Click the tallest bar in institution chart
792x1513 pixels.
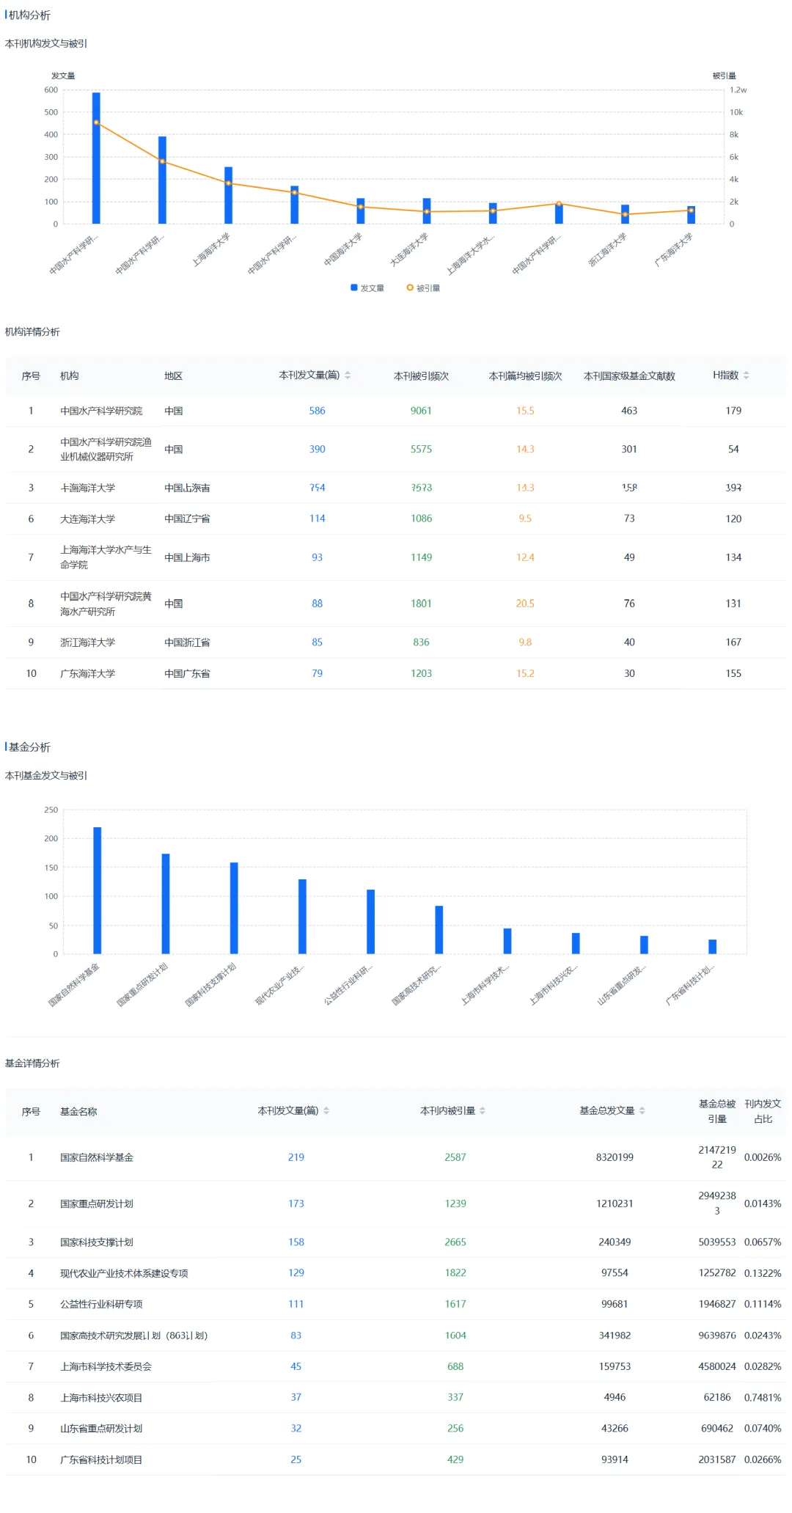pyautogui.click(x=96, y=158)
